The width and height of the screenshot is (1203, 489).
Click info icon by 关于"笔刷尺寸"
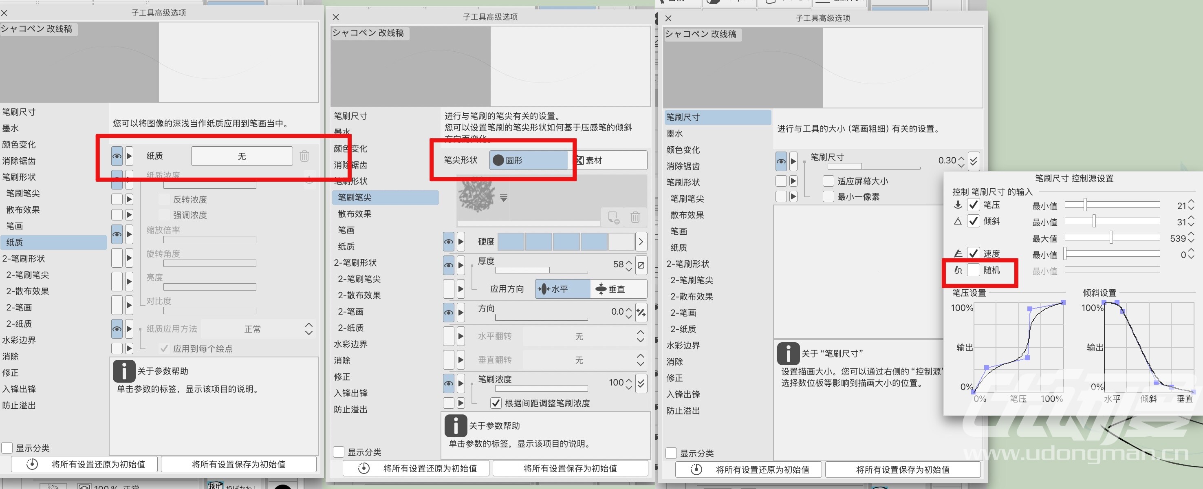click(788, 354)
